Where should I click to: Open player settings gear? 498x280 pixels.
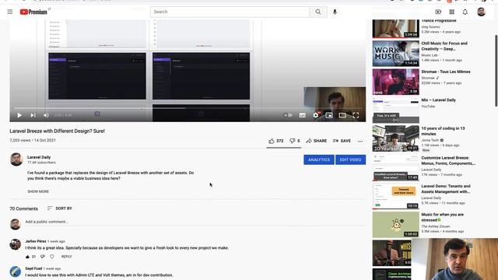pyautogui.click(x=316, y=115)
